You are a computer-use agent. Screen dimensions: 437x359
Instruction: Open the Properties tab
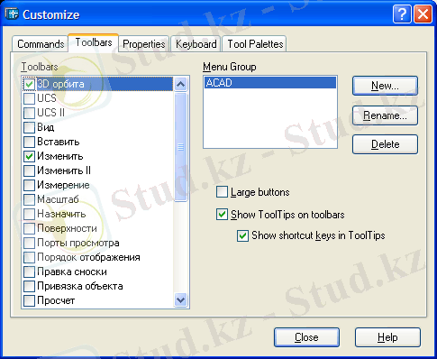(x=144, y=44)
